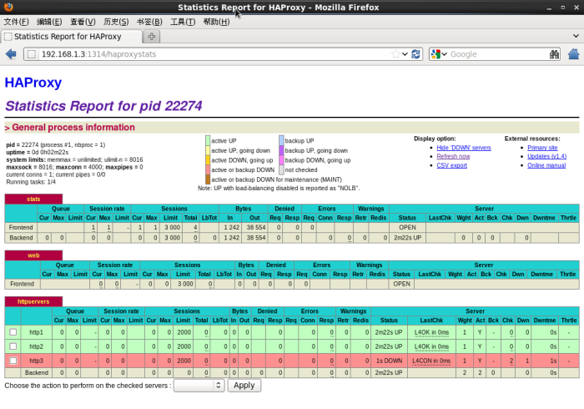The width and height of the screenshot is (584, 409).
Task: Click the home icon in the toolbar
Action: (572, 54)
